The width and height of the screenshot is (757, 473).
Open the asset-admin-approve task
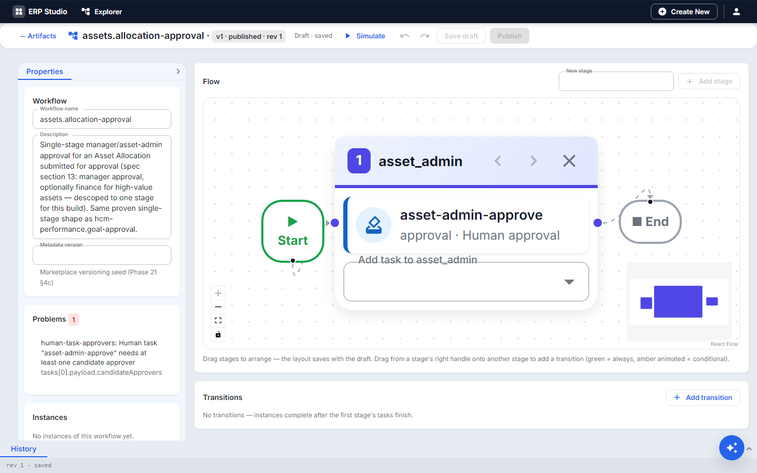point(467,225)
